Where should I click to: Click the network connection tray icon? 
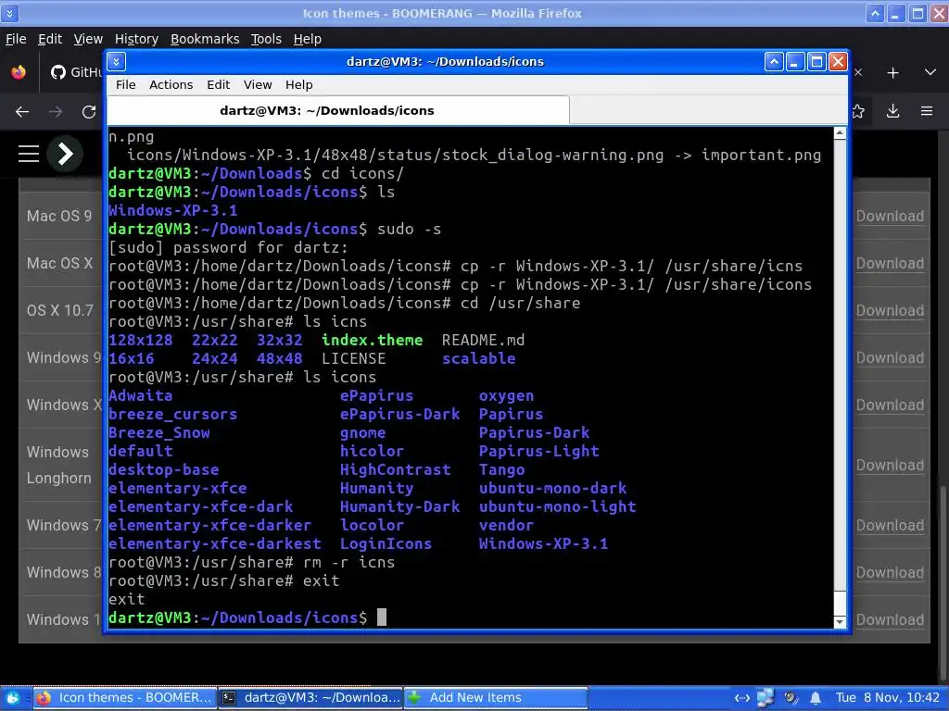pos(742,698)
